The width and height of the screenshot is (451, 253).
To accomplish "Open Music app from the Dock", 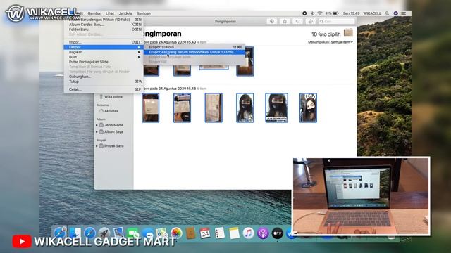I will tap(248, 233).
